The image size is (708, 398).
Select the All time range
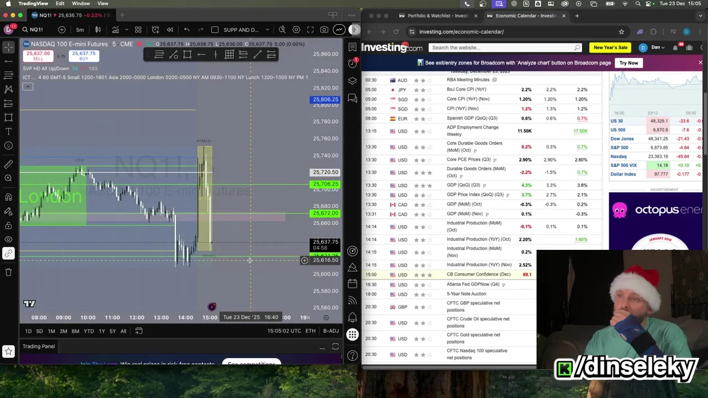[123, 331]
